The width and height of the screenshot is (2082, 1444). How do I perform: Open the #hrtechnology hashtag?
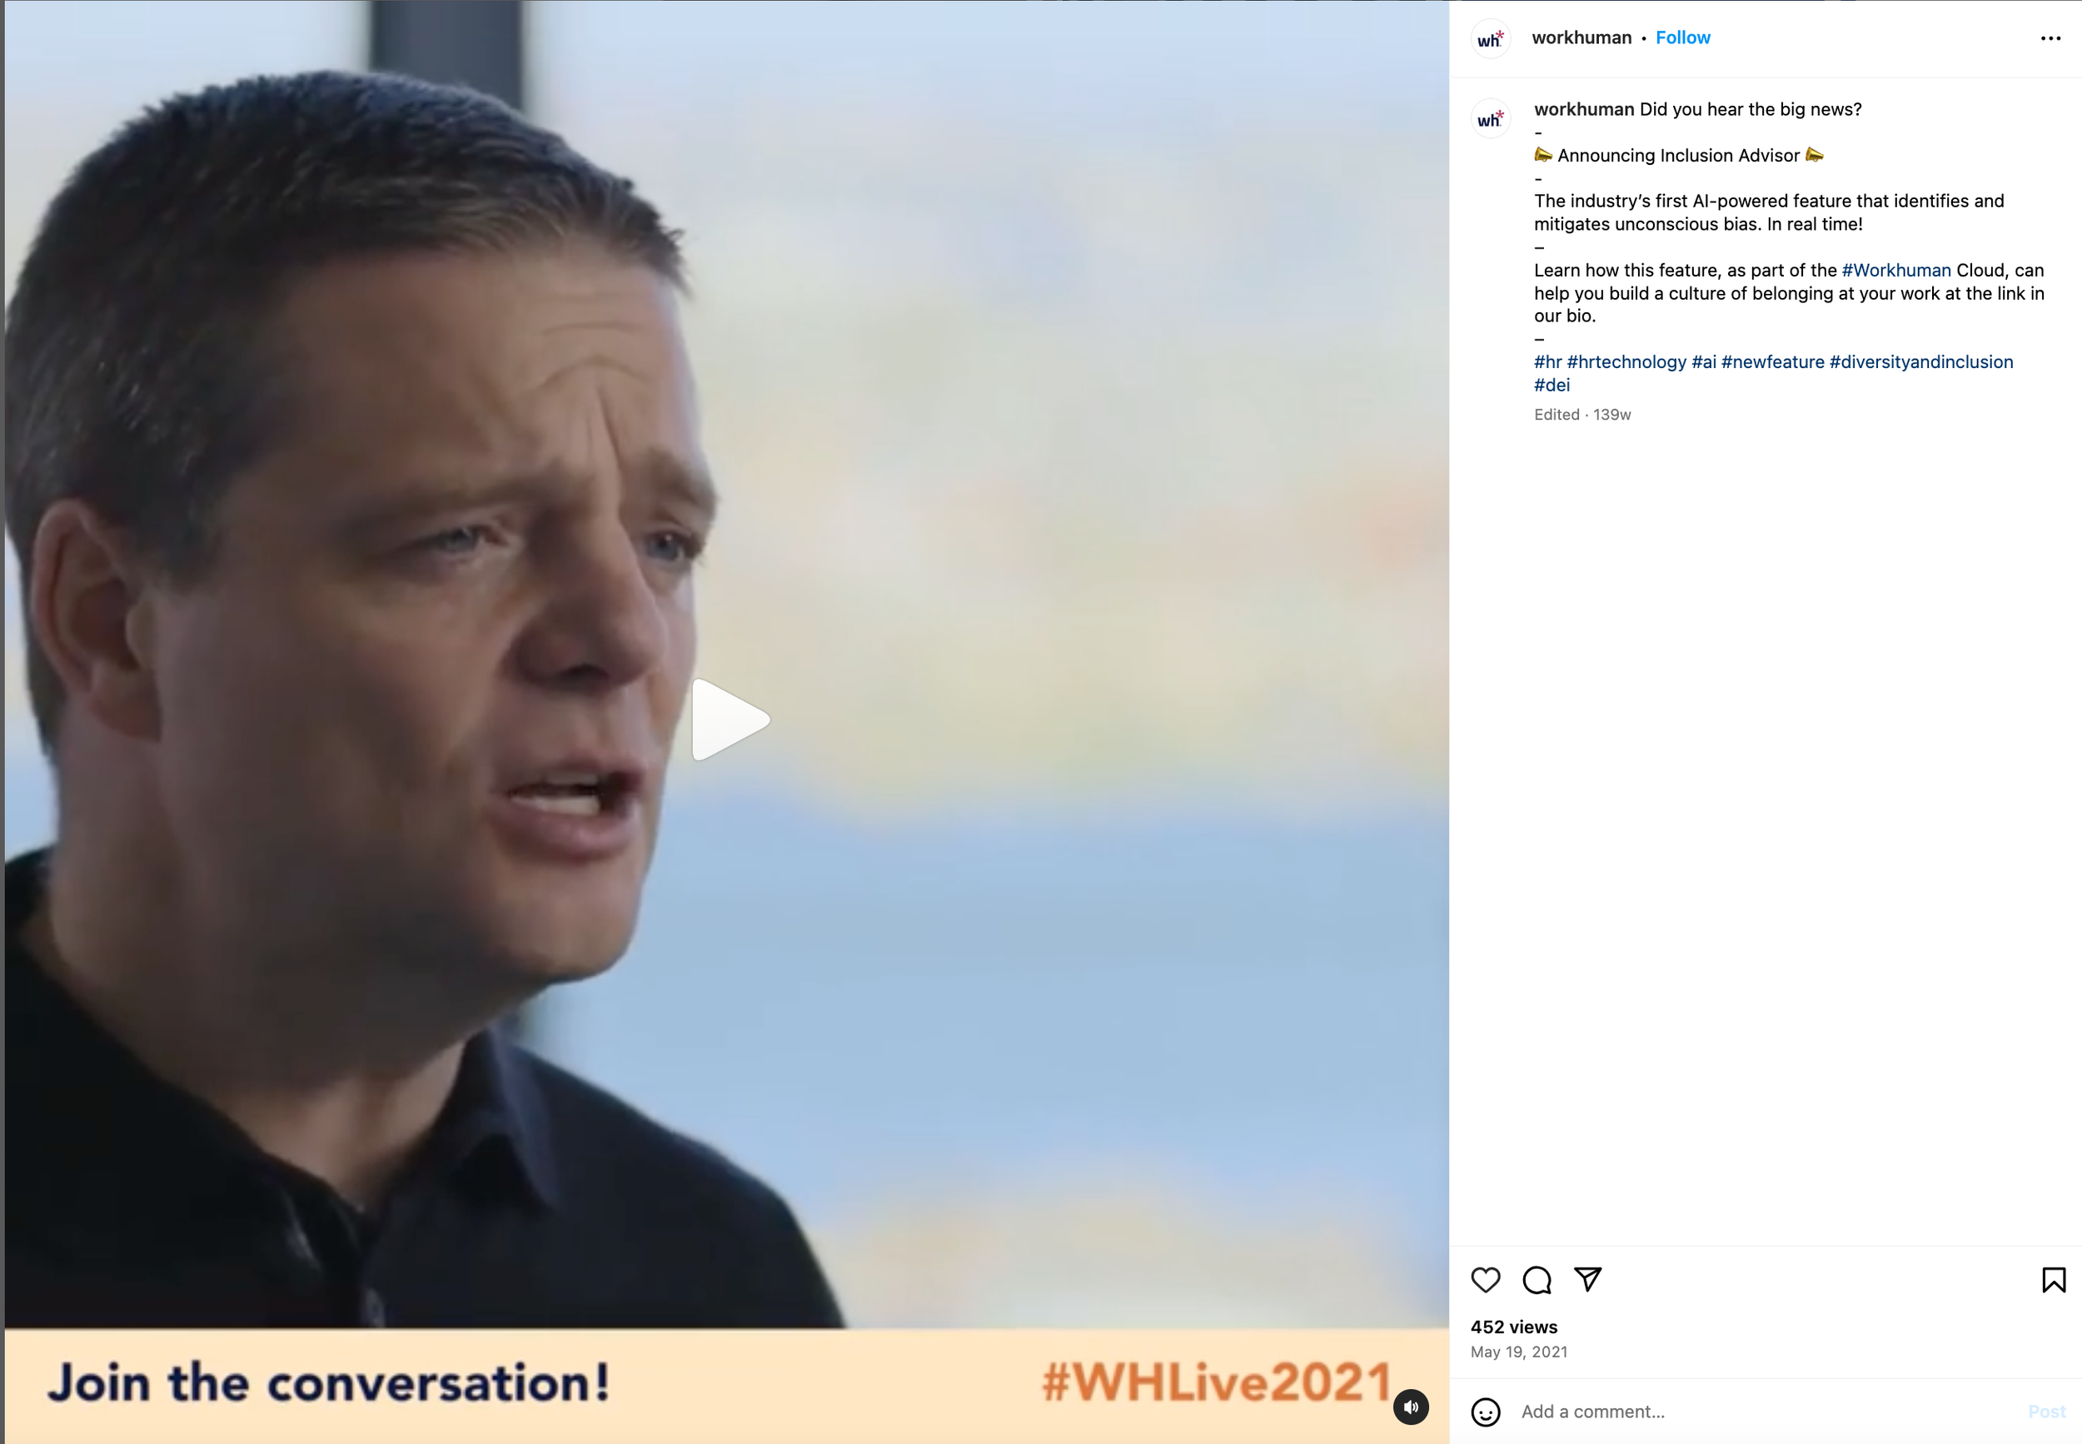1626,362
